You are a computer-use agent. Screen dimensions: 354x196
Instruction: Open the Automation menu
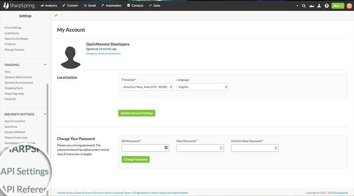pyautogui.click(x=112, y=5)
